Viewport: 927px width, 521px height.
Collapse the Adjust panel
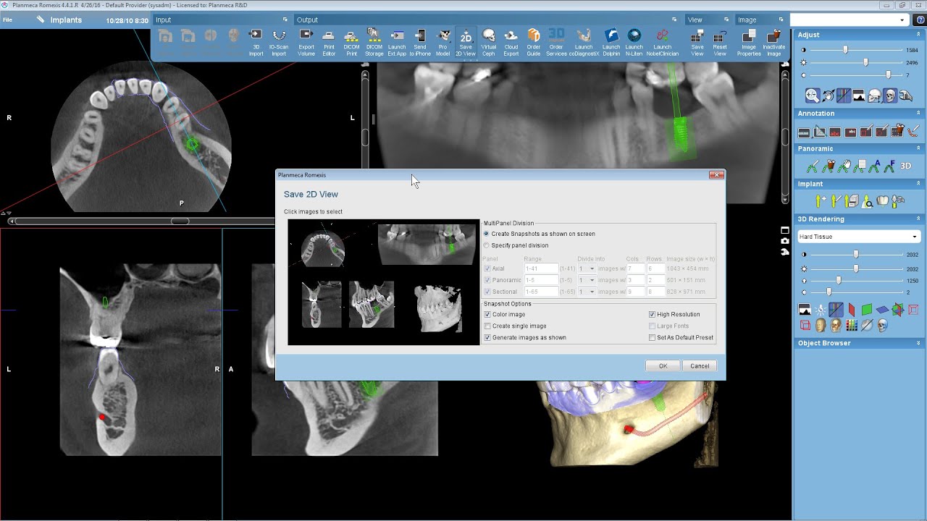click(x=918, y=35)
